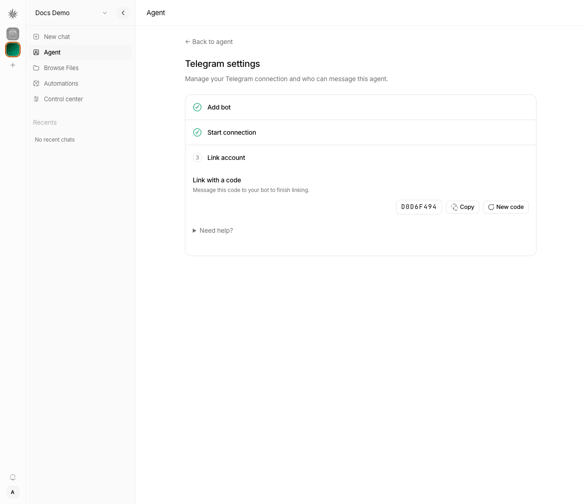Open Browse Files
This screenshot has width=586, height=504.
pyautogui.click(x=80, y=68)
